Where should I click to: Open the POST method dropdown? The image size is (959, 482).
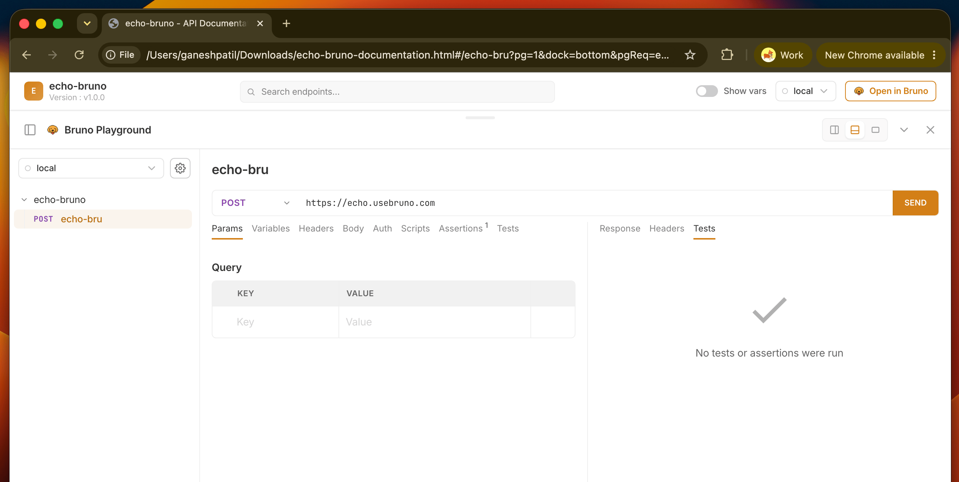pyautogui.click(x=255, y=203)
